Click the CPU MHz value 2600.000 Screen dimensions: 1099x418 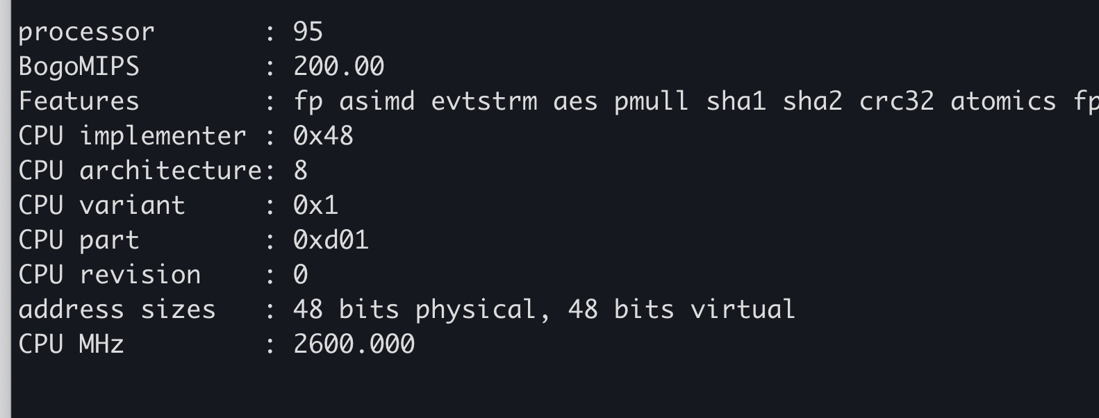[x=354, y=344]
